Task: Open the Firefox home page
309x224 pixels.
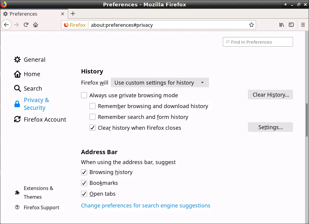Action: pos(36,25)
